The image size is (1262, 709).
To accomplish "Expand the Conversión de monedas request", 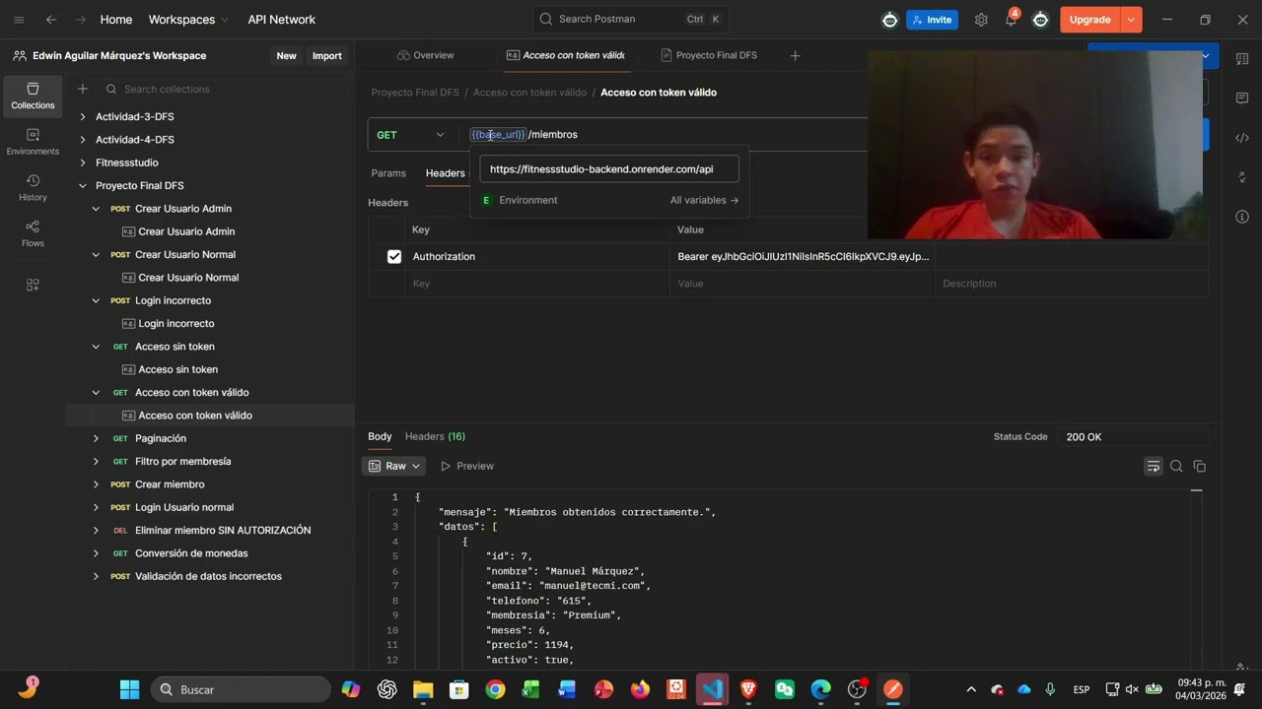I will [96, 553].
